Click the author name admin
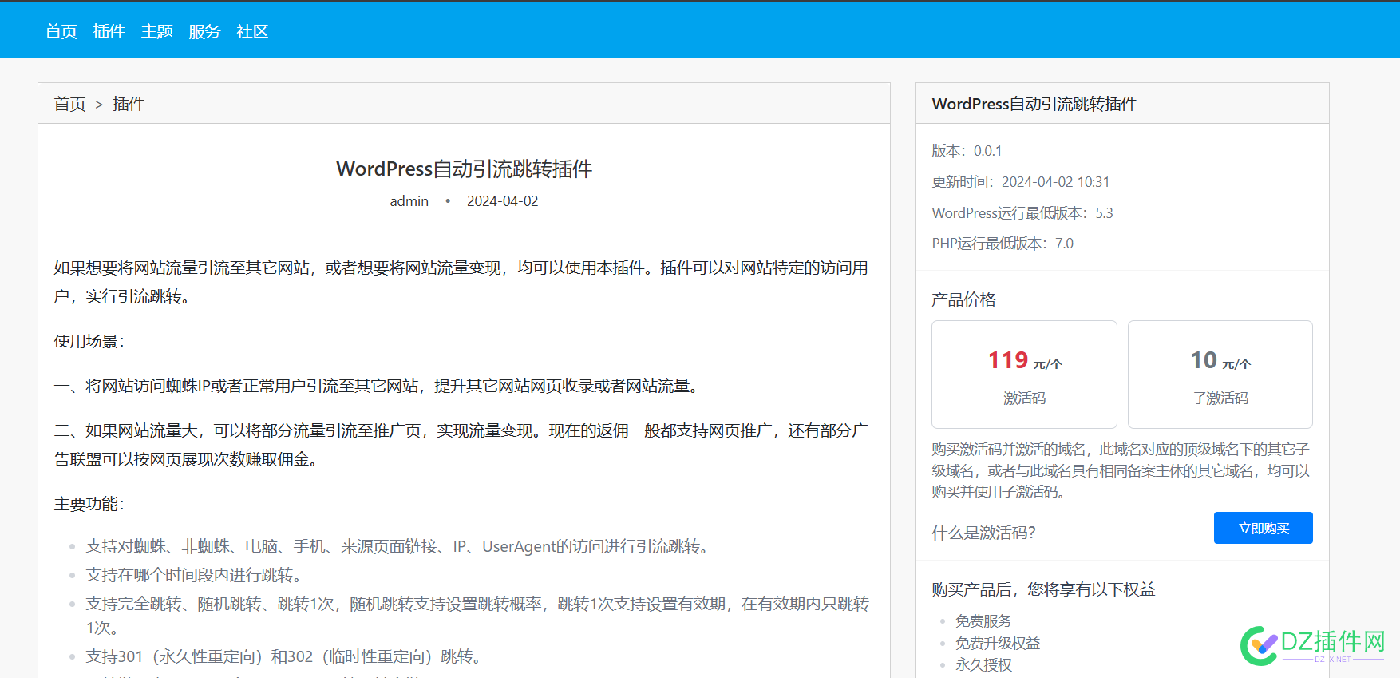Image resolution: width=1400 pixels, height=678 pixels. 409,201
